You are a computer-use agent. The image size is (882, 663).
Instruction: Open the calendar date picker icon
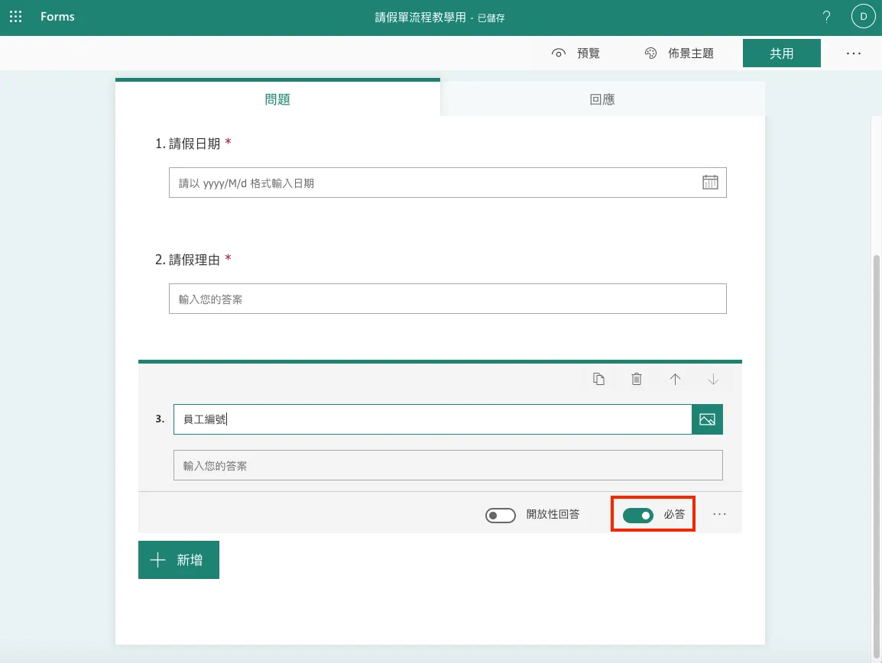[x=710, y=183]
